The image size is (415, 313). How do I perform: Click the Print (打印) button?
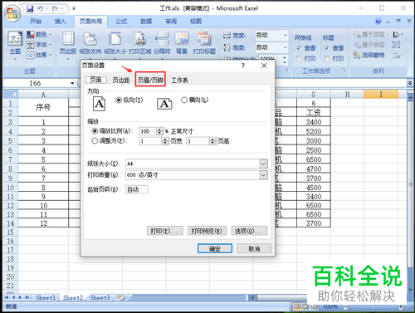[x=165, y=231]
